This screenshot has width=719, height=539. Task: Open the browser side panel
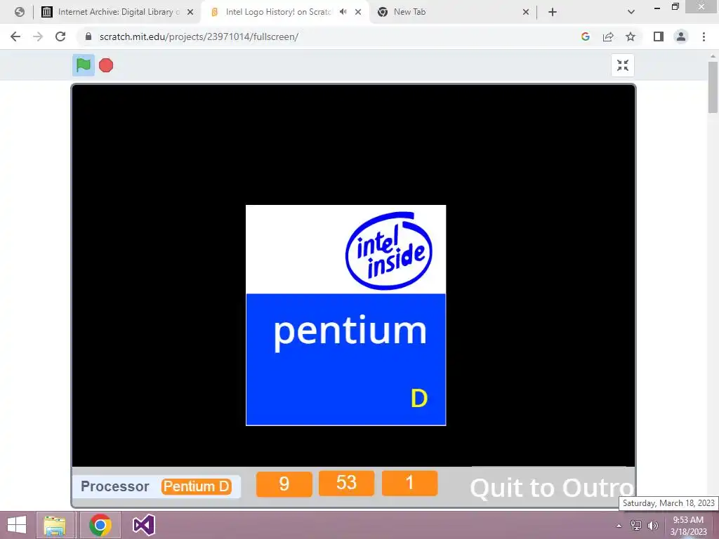click(x=659, y=36)
